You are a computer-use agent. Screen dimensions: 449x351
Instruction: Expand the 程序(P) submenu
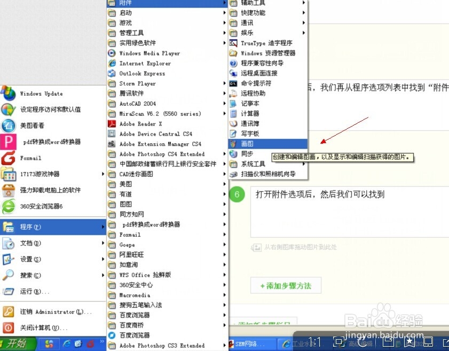[53, 227]
